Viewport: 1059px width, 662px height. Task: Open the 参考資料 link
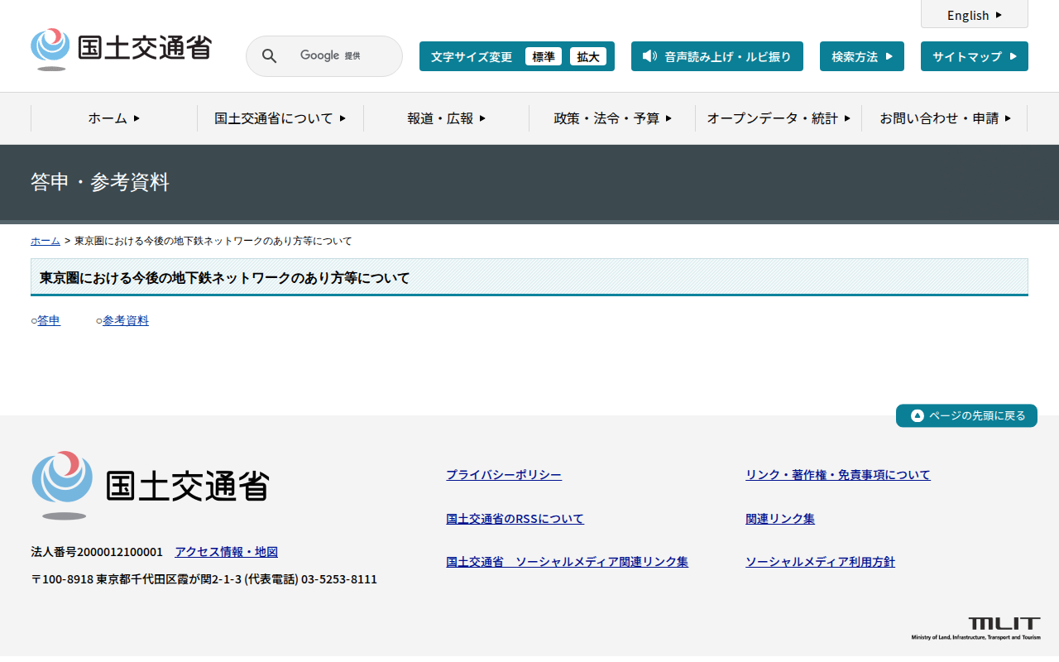pyautogui.click(x=126, y=320)
